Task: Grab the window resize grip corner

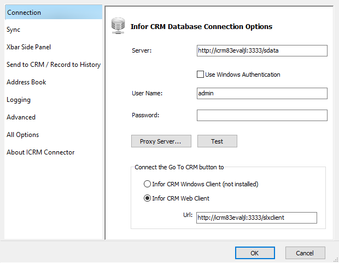Action: [336, 260]
